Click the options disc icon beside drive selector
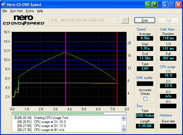 click(124, 20)
